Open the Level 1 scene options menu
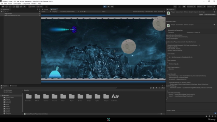Image resolution: width=217 pixels, height=122 pixels. click(x=40, y=14)
